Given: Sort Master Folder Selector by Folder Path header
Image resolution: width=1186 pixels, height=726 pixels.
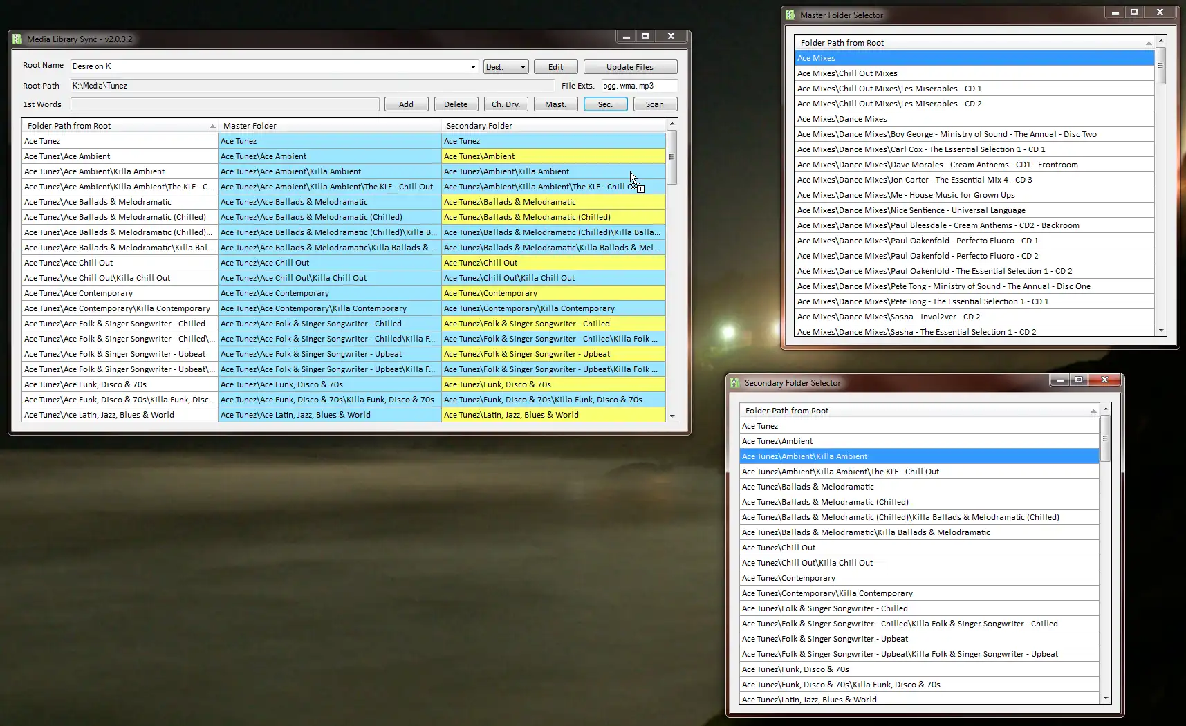Looking at the screenshot, I should (974, 43).
